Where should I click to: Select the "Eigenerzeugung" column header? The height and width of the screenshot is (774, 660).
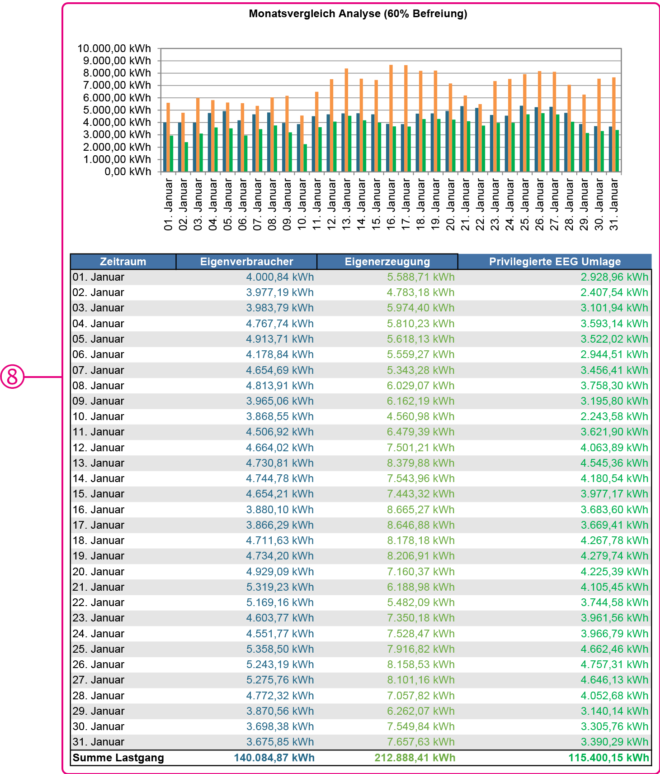[x=387, y=262]
